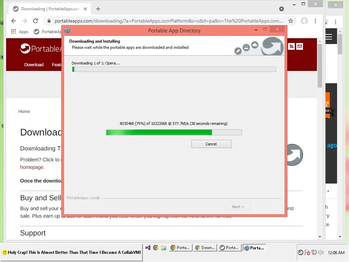Click the 12:06 AM clock
Image resolution: width=349 pixels, height=262 pixels.
336,253
